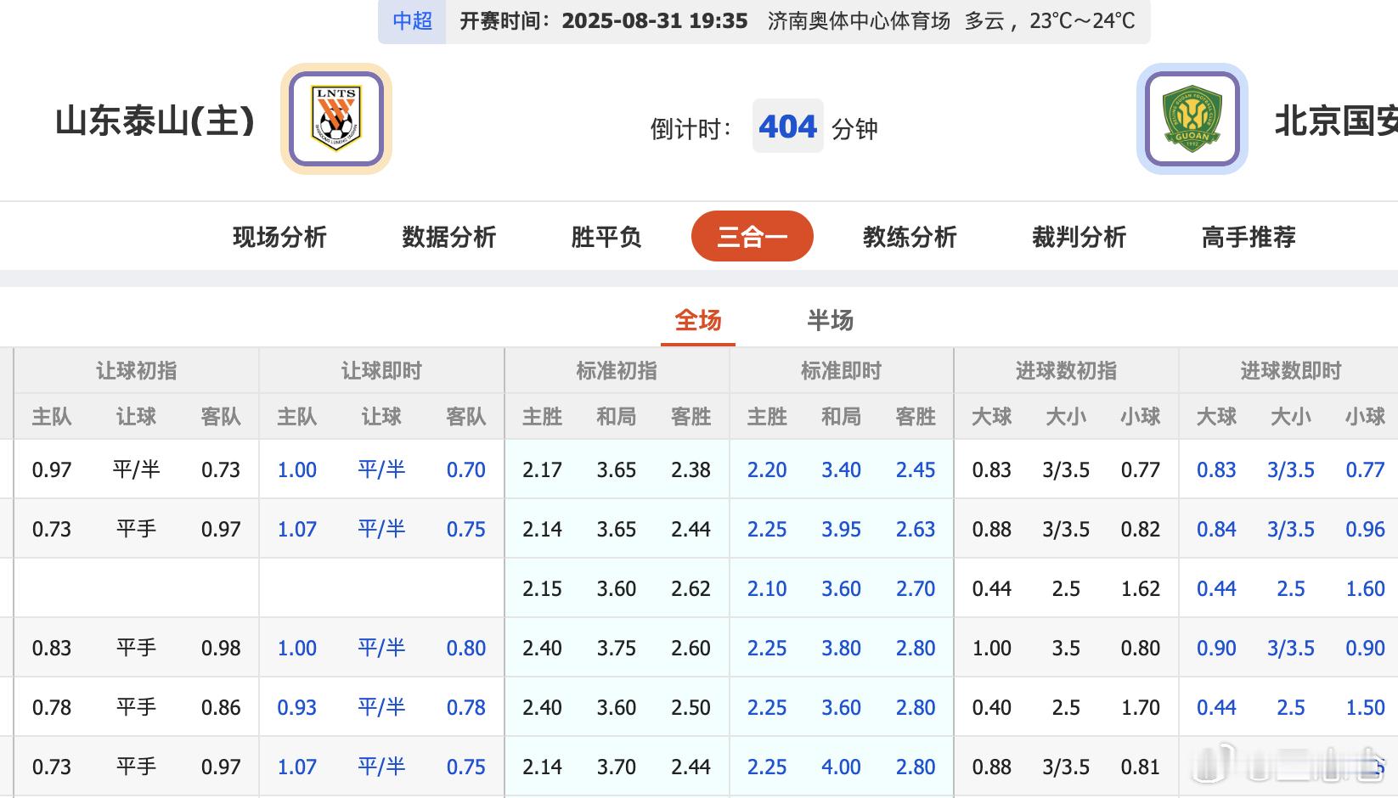Click 2.20 live home win odds in first row

(x=767, y=469)
